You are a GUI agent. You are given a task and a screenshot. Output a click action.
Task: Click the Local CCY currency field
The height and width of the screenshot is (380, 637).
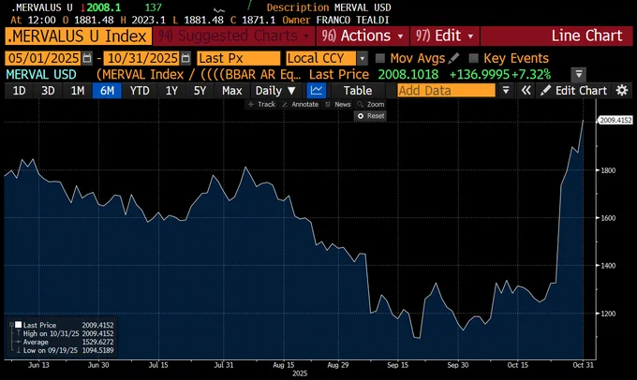pos(321,58)
